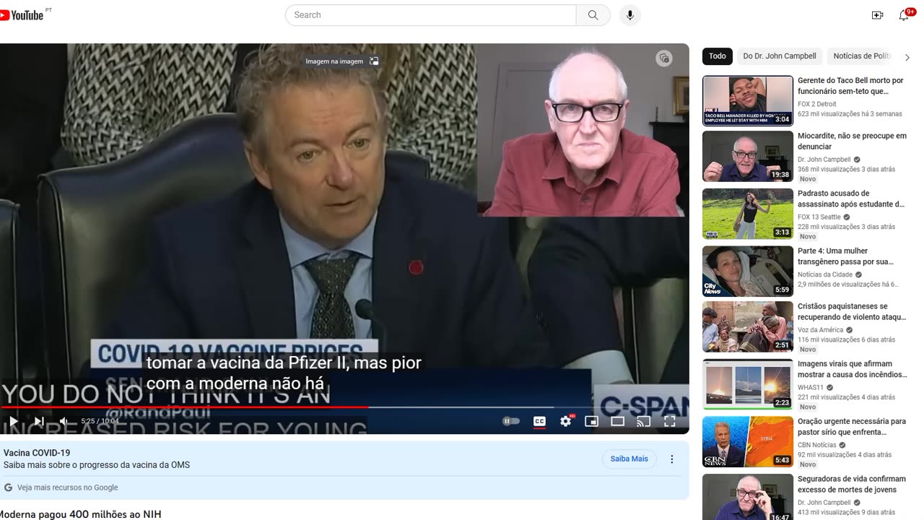Image resolution: width=924 pixels, height=520 pixels.
Task: Select the Todo filter chip
Action: tap(718, 56)
